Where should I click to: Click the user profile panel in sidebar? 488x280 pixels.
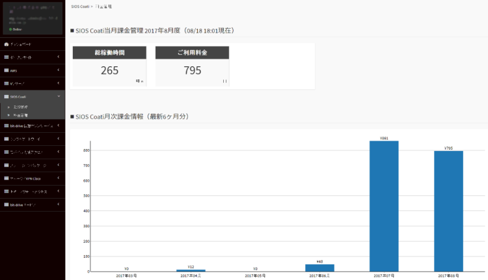pos(33,18)
